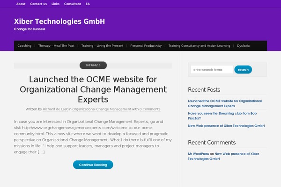Click the search button
This screenshot has width=281, height=187.
[x=243, y=70]
